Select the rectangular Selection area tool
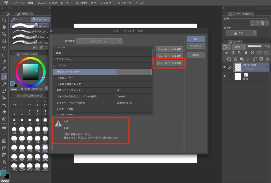 (x=4, y=55)
